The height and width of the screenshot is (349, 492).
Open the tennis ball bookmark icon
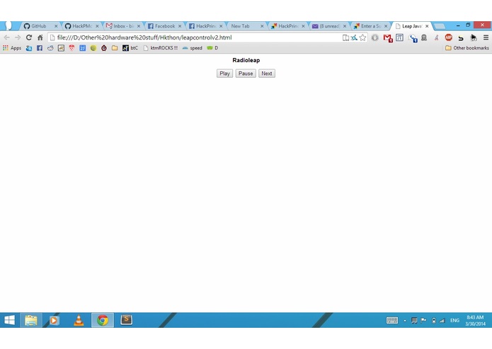(93, 48)
